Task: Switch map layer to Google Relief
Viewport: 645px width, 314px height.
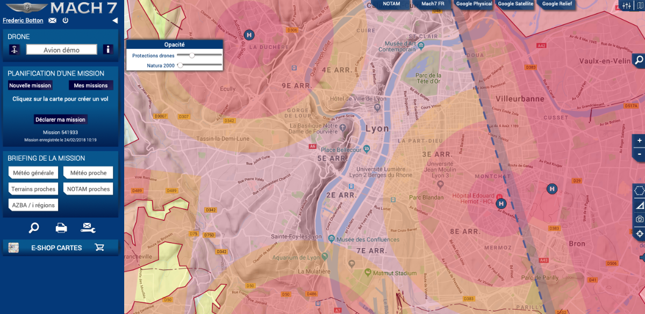Action: [557, 4]
